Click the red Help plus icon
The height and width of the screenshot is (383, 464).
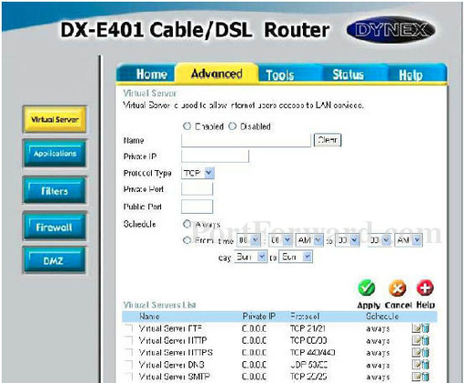425,287
